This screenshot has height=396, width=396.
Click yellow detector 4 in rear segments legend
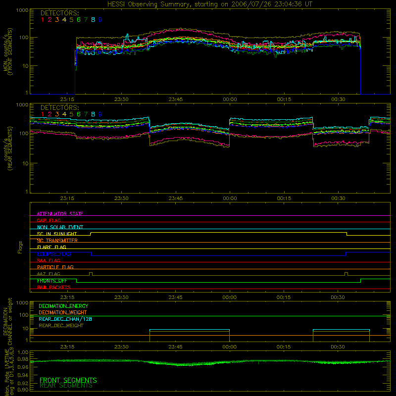click(x=64, y=114)
